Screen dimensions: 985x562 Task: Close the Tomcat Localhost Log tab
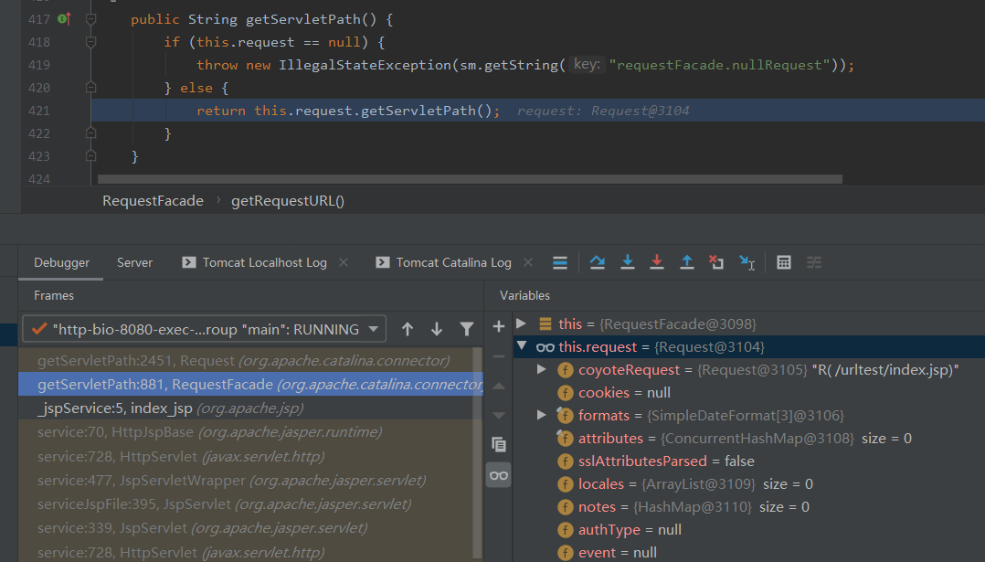(x=344, y=262)
